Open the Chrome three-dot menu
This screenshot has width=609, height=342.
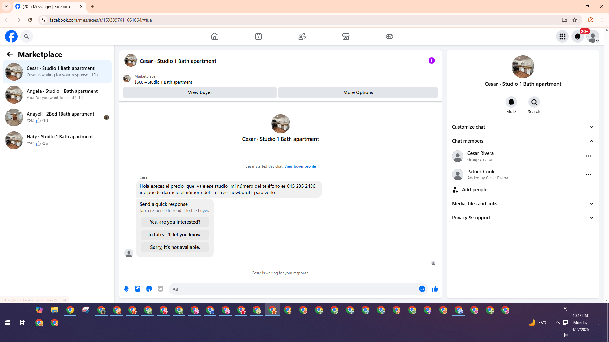602,20
